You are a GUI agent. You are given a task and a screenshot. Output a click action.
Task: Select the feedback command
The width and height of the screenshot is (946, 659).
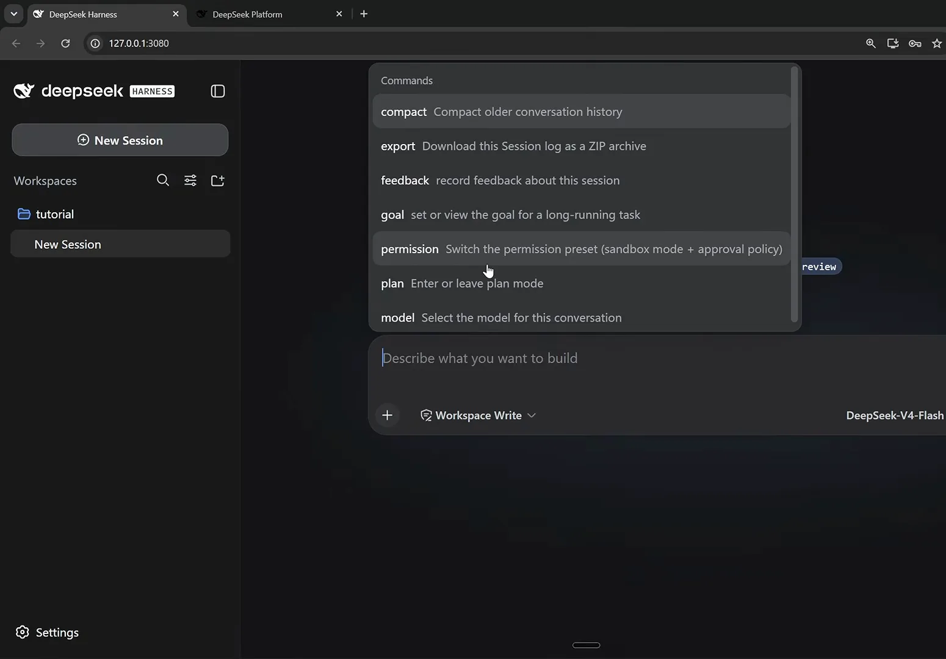[582, 180]
